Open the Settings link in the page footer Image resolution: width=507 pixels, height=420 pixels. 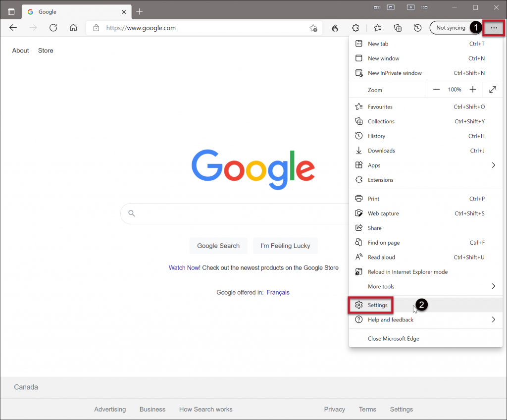pos(401,409)
